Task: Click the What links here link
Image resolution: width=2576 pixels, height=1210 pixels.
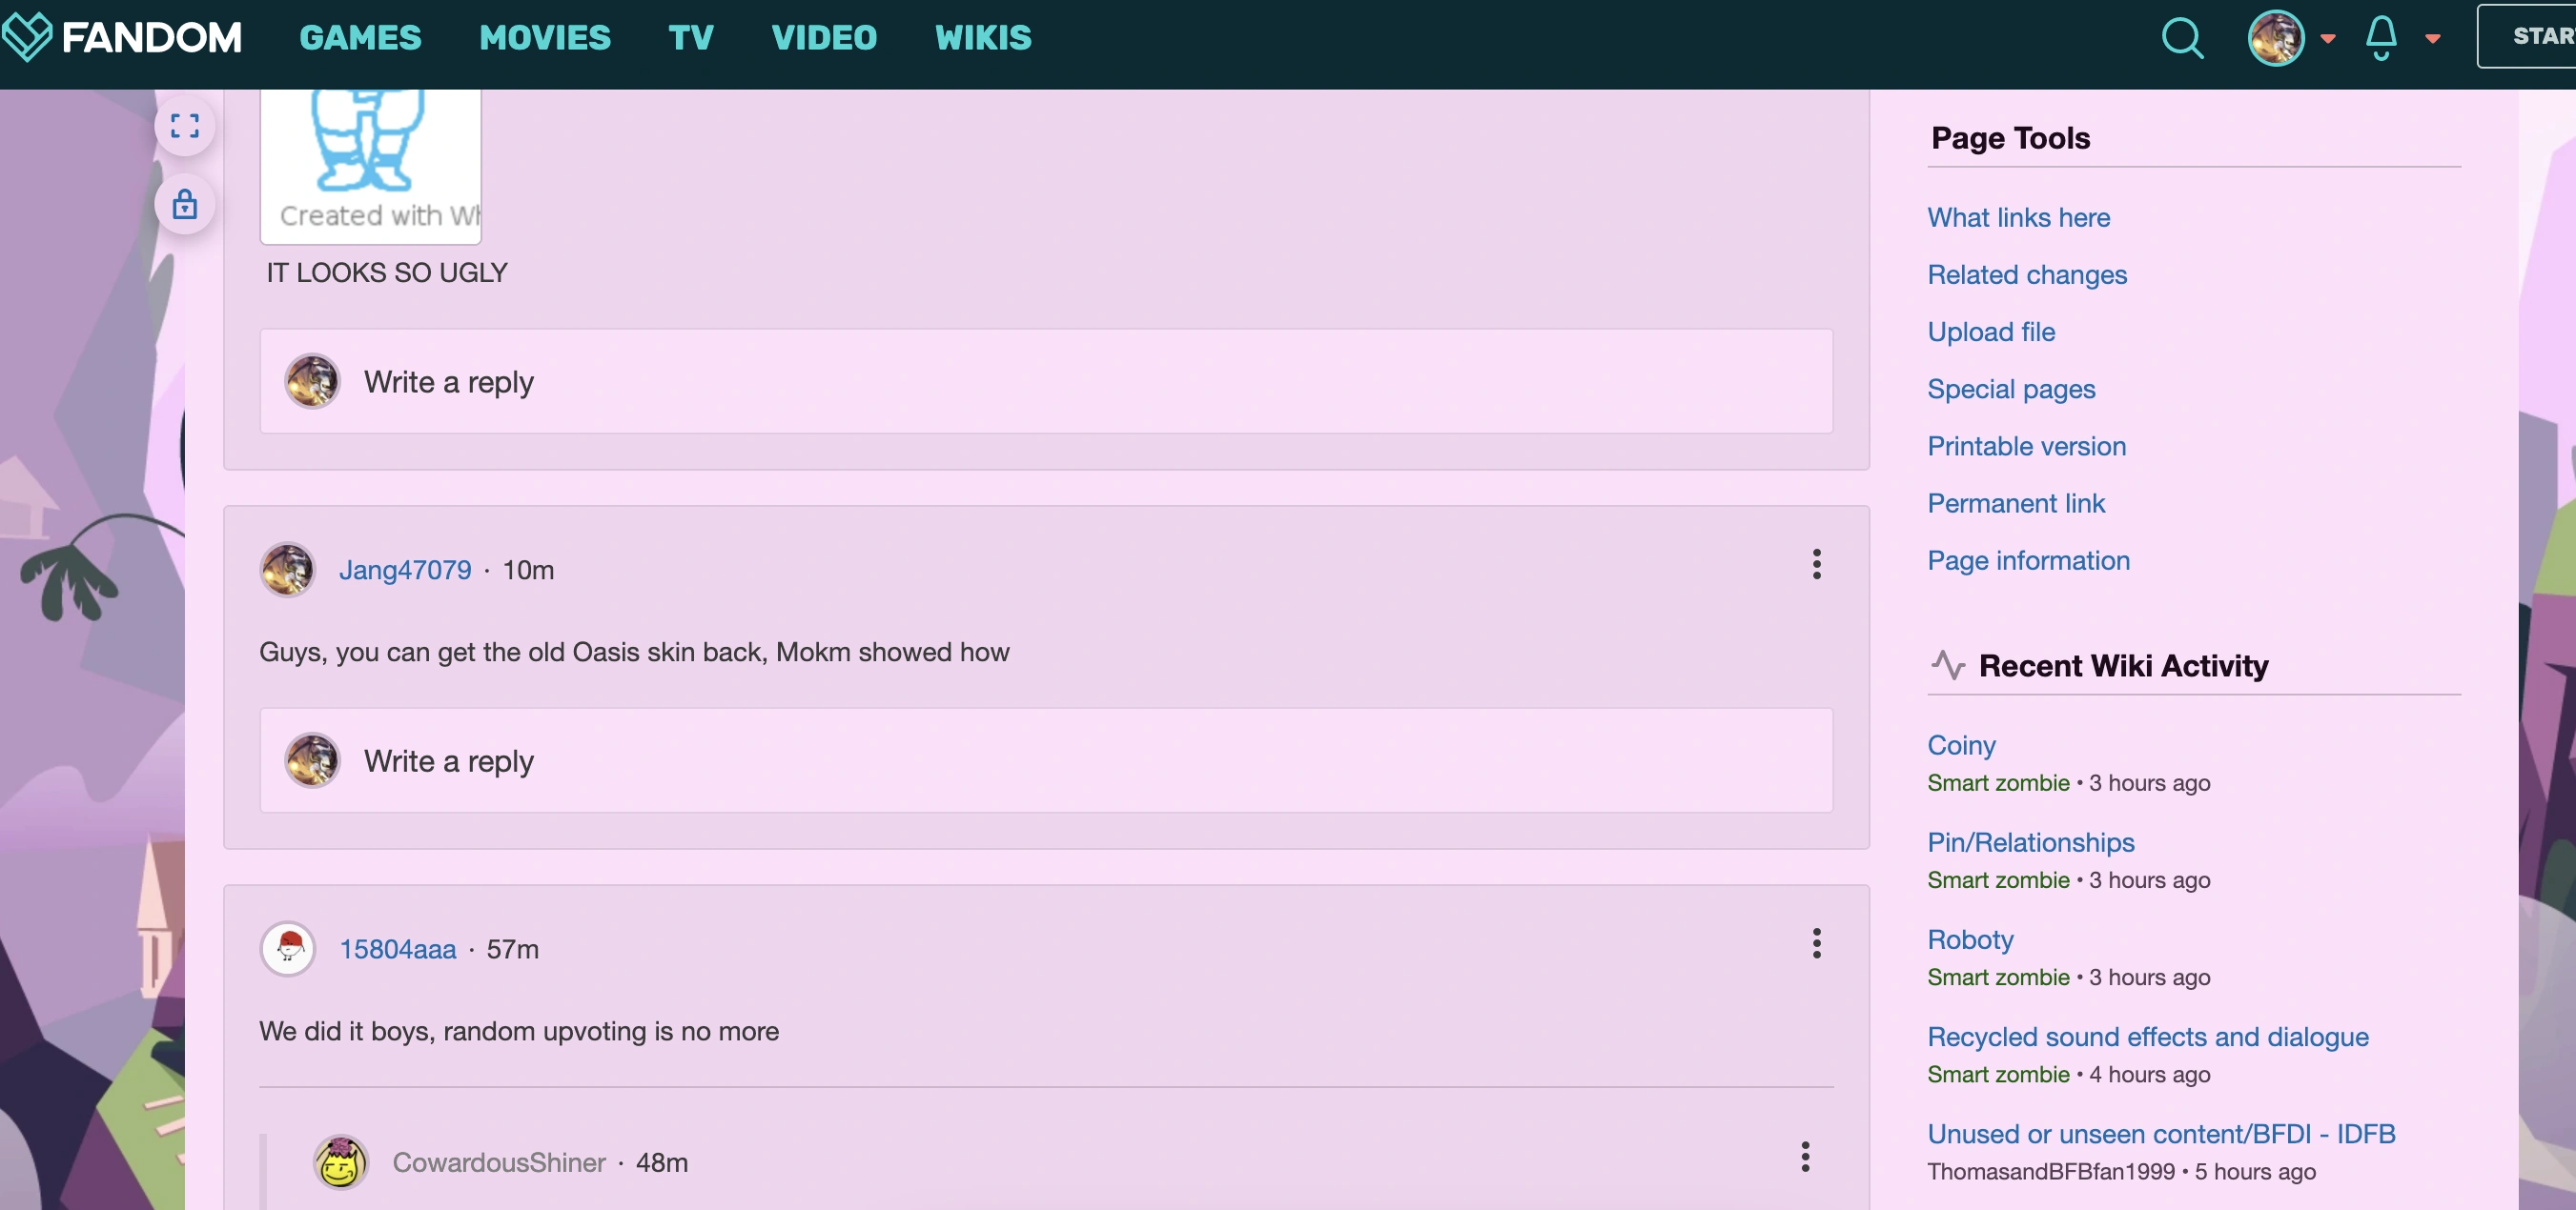Action: pyautogui.click(x=2018, y=217)
